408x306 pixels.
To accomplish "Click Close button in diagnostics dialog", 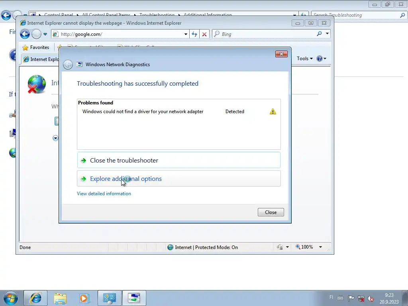I will tap(271, 212).
